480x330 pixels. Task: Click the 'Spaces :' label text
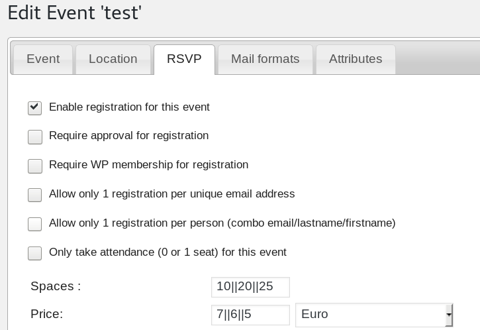click(56, 287)
